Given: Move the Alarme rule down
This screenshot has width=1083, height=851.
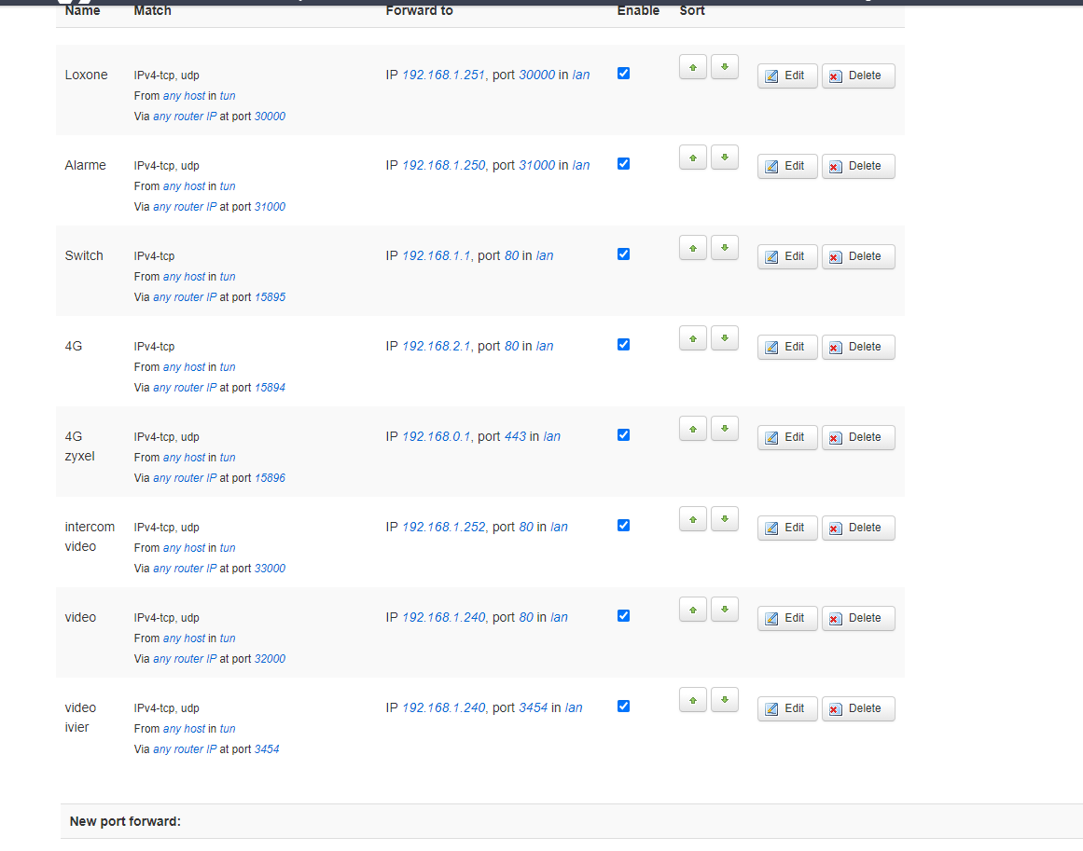Looking at the screenshot, I should (724, 158).
